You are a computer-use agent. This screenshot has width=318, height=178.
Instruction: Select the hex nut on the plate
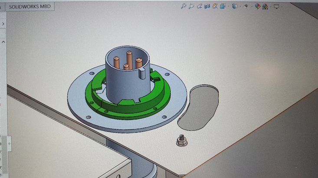point(182,140)
